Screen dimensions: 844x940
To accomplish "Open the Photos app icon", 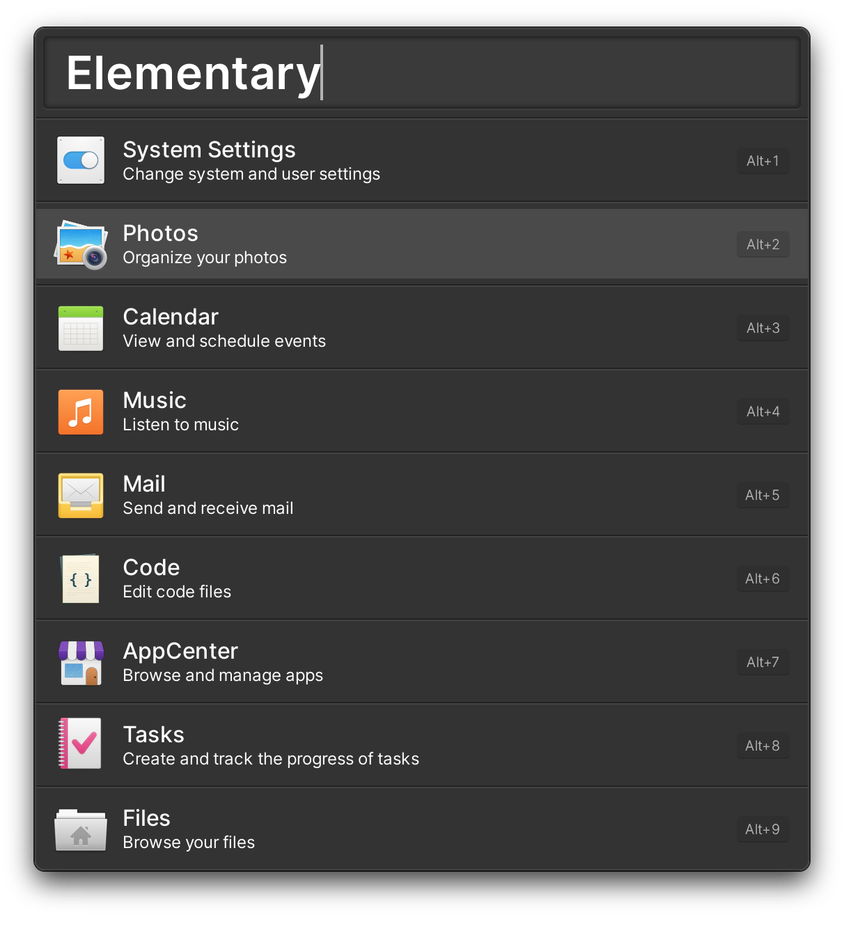I will tap(81, 244).
